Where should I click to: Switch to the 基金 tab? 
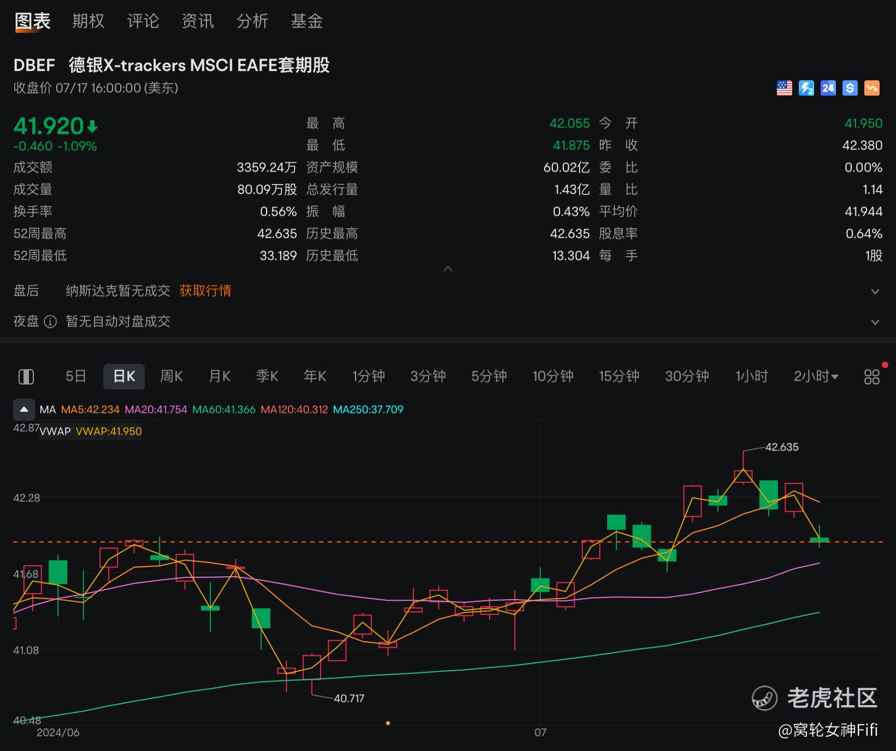[x=306, y=21]
